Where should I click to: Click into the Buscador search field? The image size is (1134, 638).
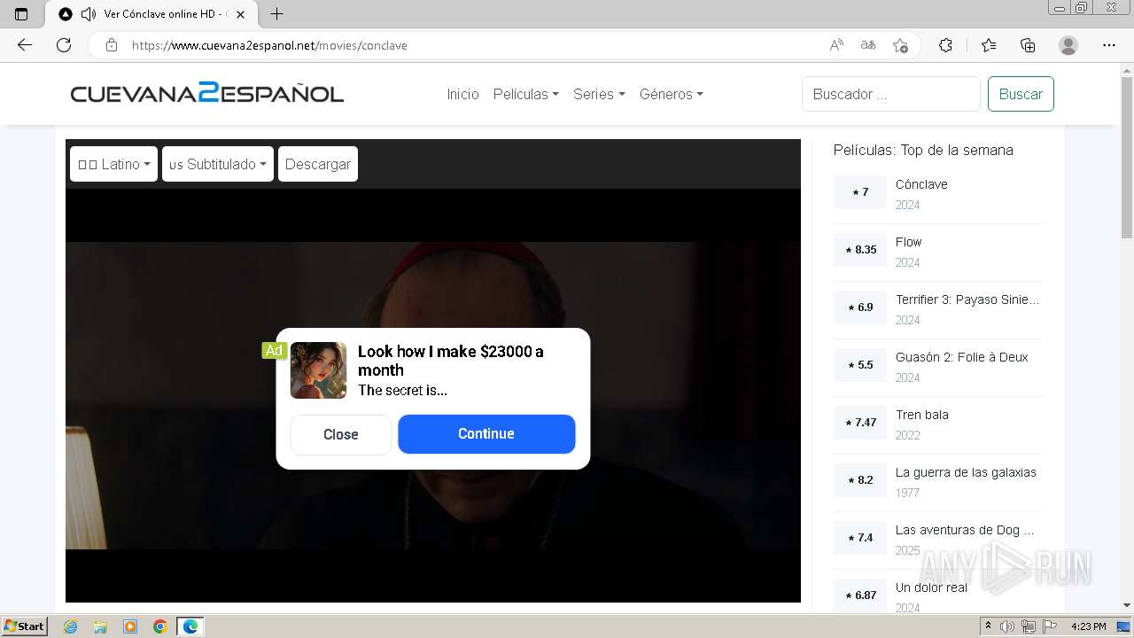[x=890, y=94]
